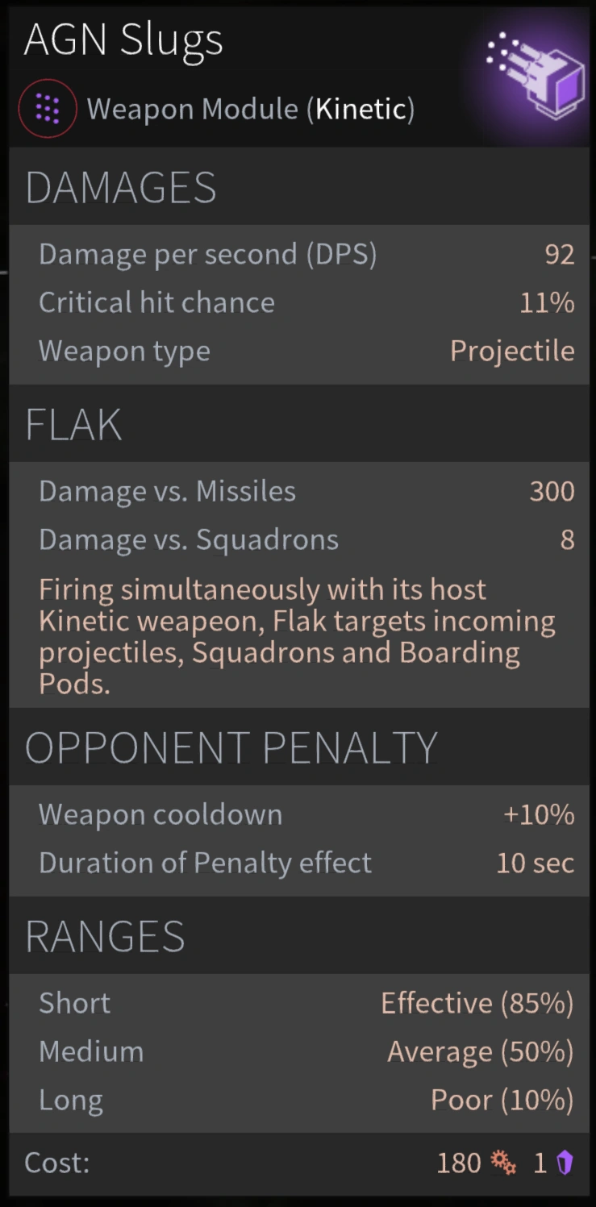Image resolution: width=596 pixels, height=1207 pixels.
Task: Click the orange gear industry cost icon
Action: (x=503, y=1162)
